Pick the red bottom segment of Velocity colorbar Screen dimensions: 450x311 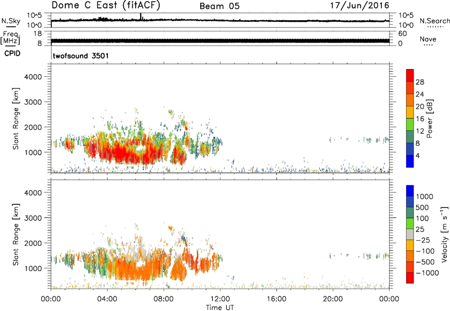pyautogui.click(x=410, y=278)
